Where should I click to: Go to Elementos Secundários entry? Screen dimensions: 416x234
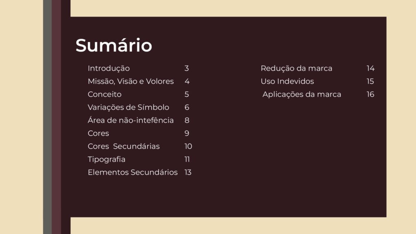pos(133,172)
